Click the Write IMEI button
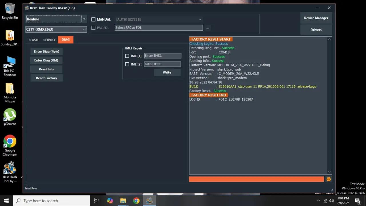 click(x=167, y=72)
